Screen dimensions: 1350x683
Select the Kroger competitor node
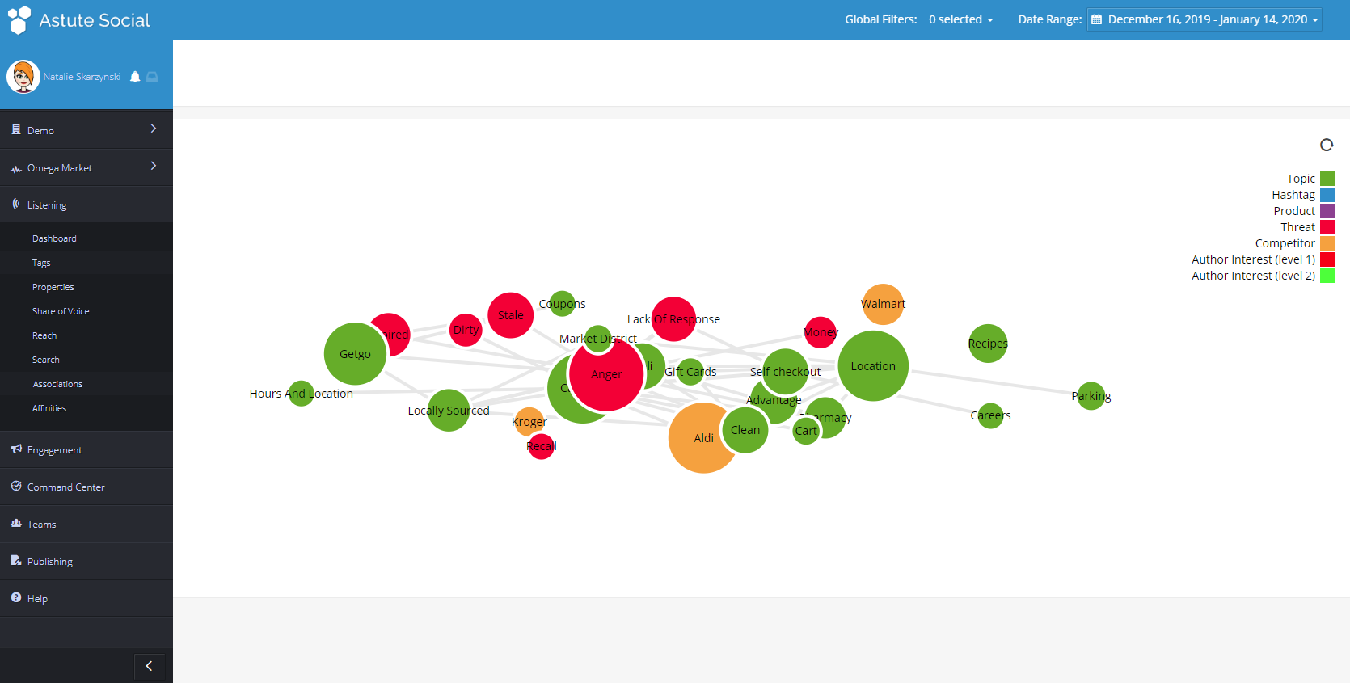[x=529, y=422]
